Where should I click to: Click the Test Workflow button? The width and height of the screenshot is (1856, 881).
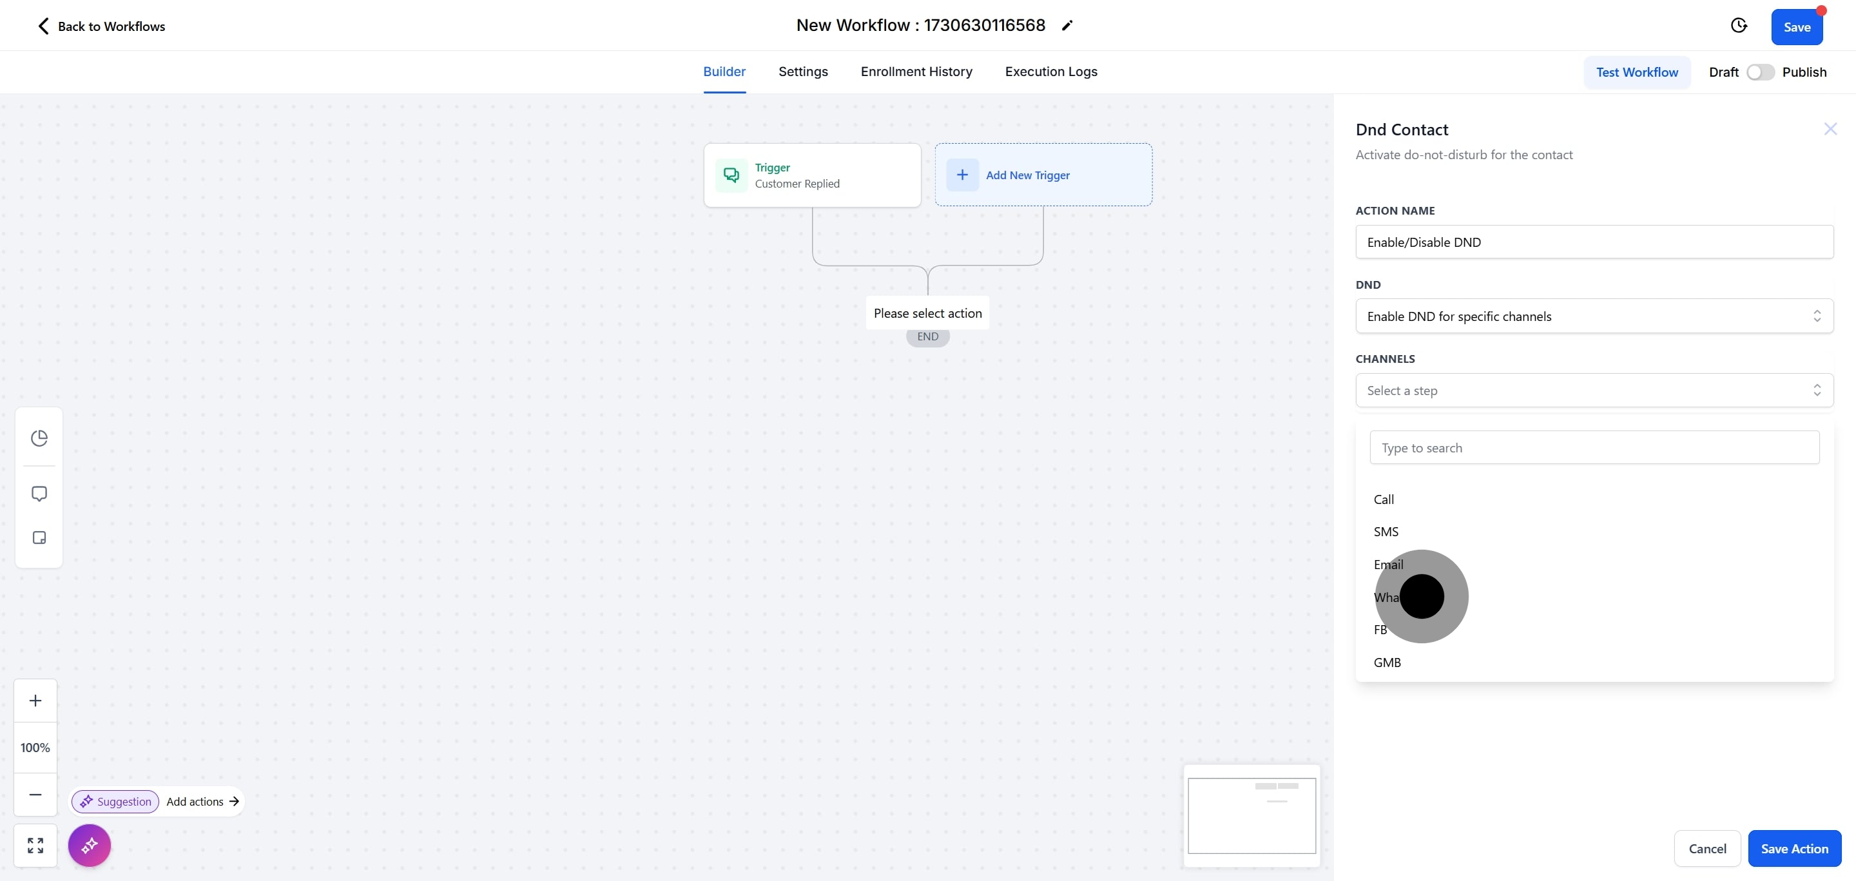coord(1636,72)
